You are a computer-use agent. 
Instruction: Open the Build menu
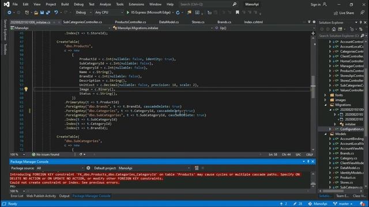point(65,4)
